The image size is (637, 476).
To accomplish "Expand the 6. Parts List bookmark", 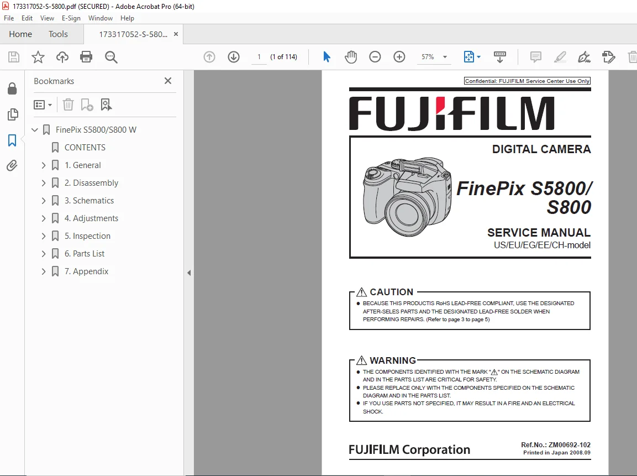I will click(x=44, y=254).
